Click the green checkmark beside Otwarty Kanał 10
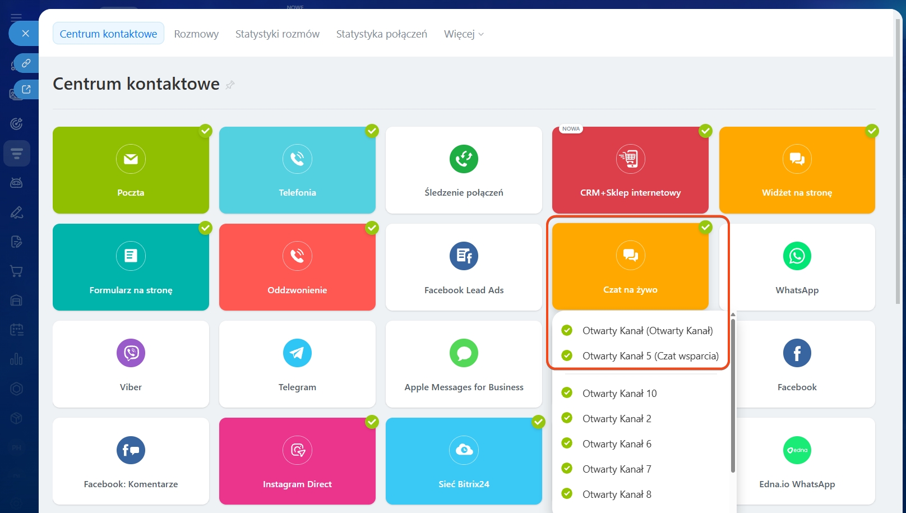 click(567, 392)
